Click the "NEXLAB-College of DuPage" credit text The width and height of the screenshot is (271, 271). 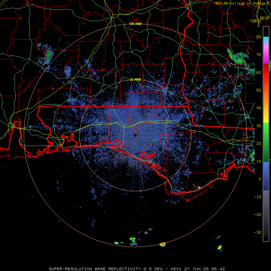click(241, 3)
